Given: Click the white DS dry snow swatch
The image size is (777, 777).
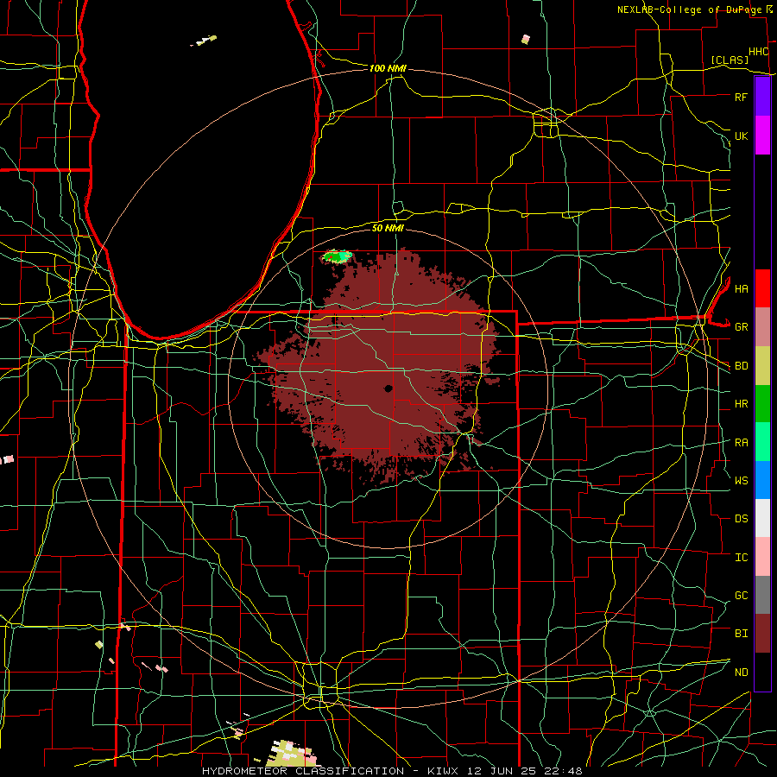Looking at the screenshot, I should (762, 518).
